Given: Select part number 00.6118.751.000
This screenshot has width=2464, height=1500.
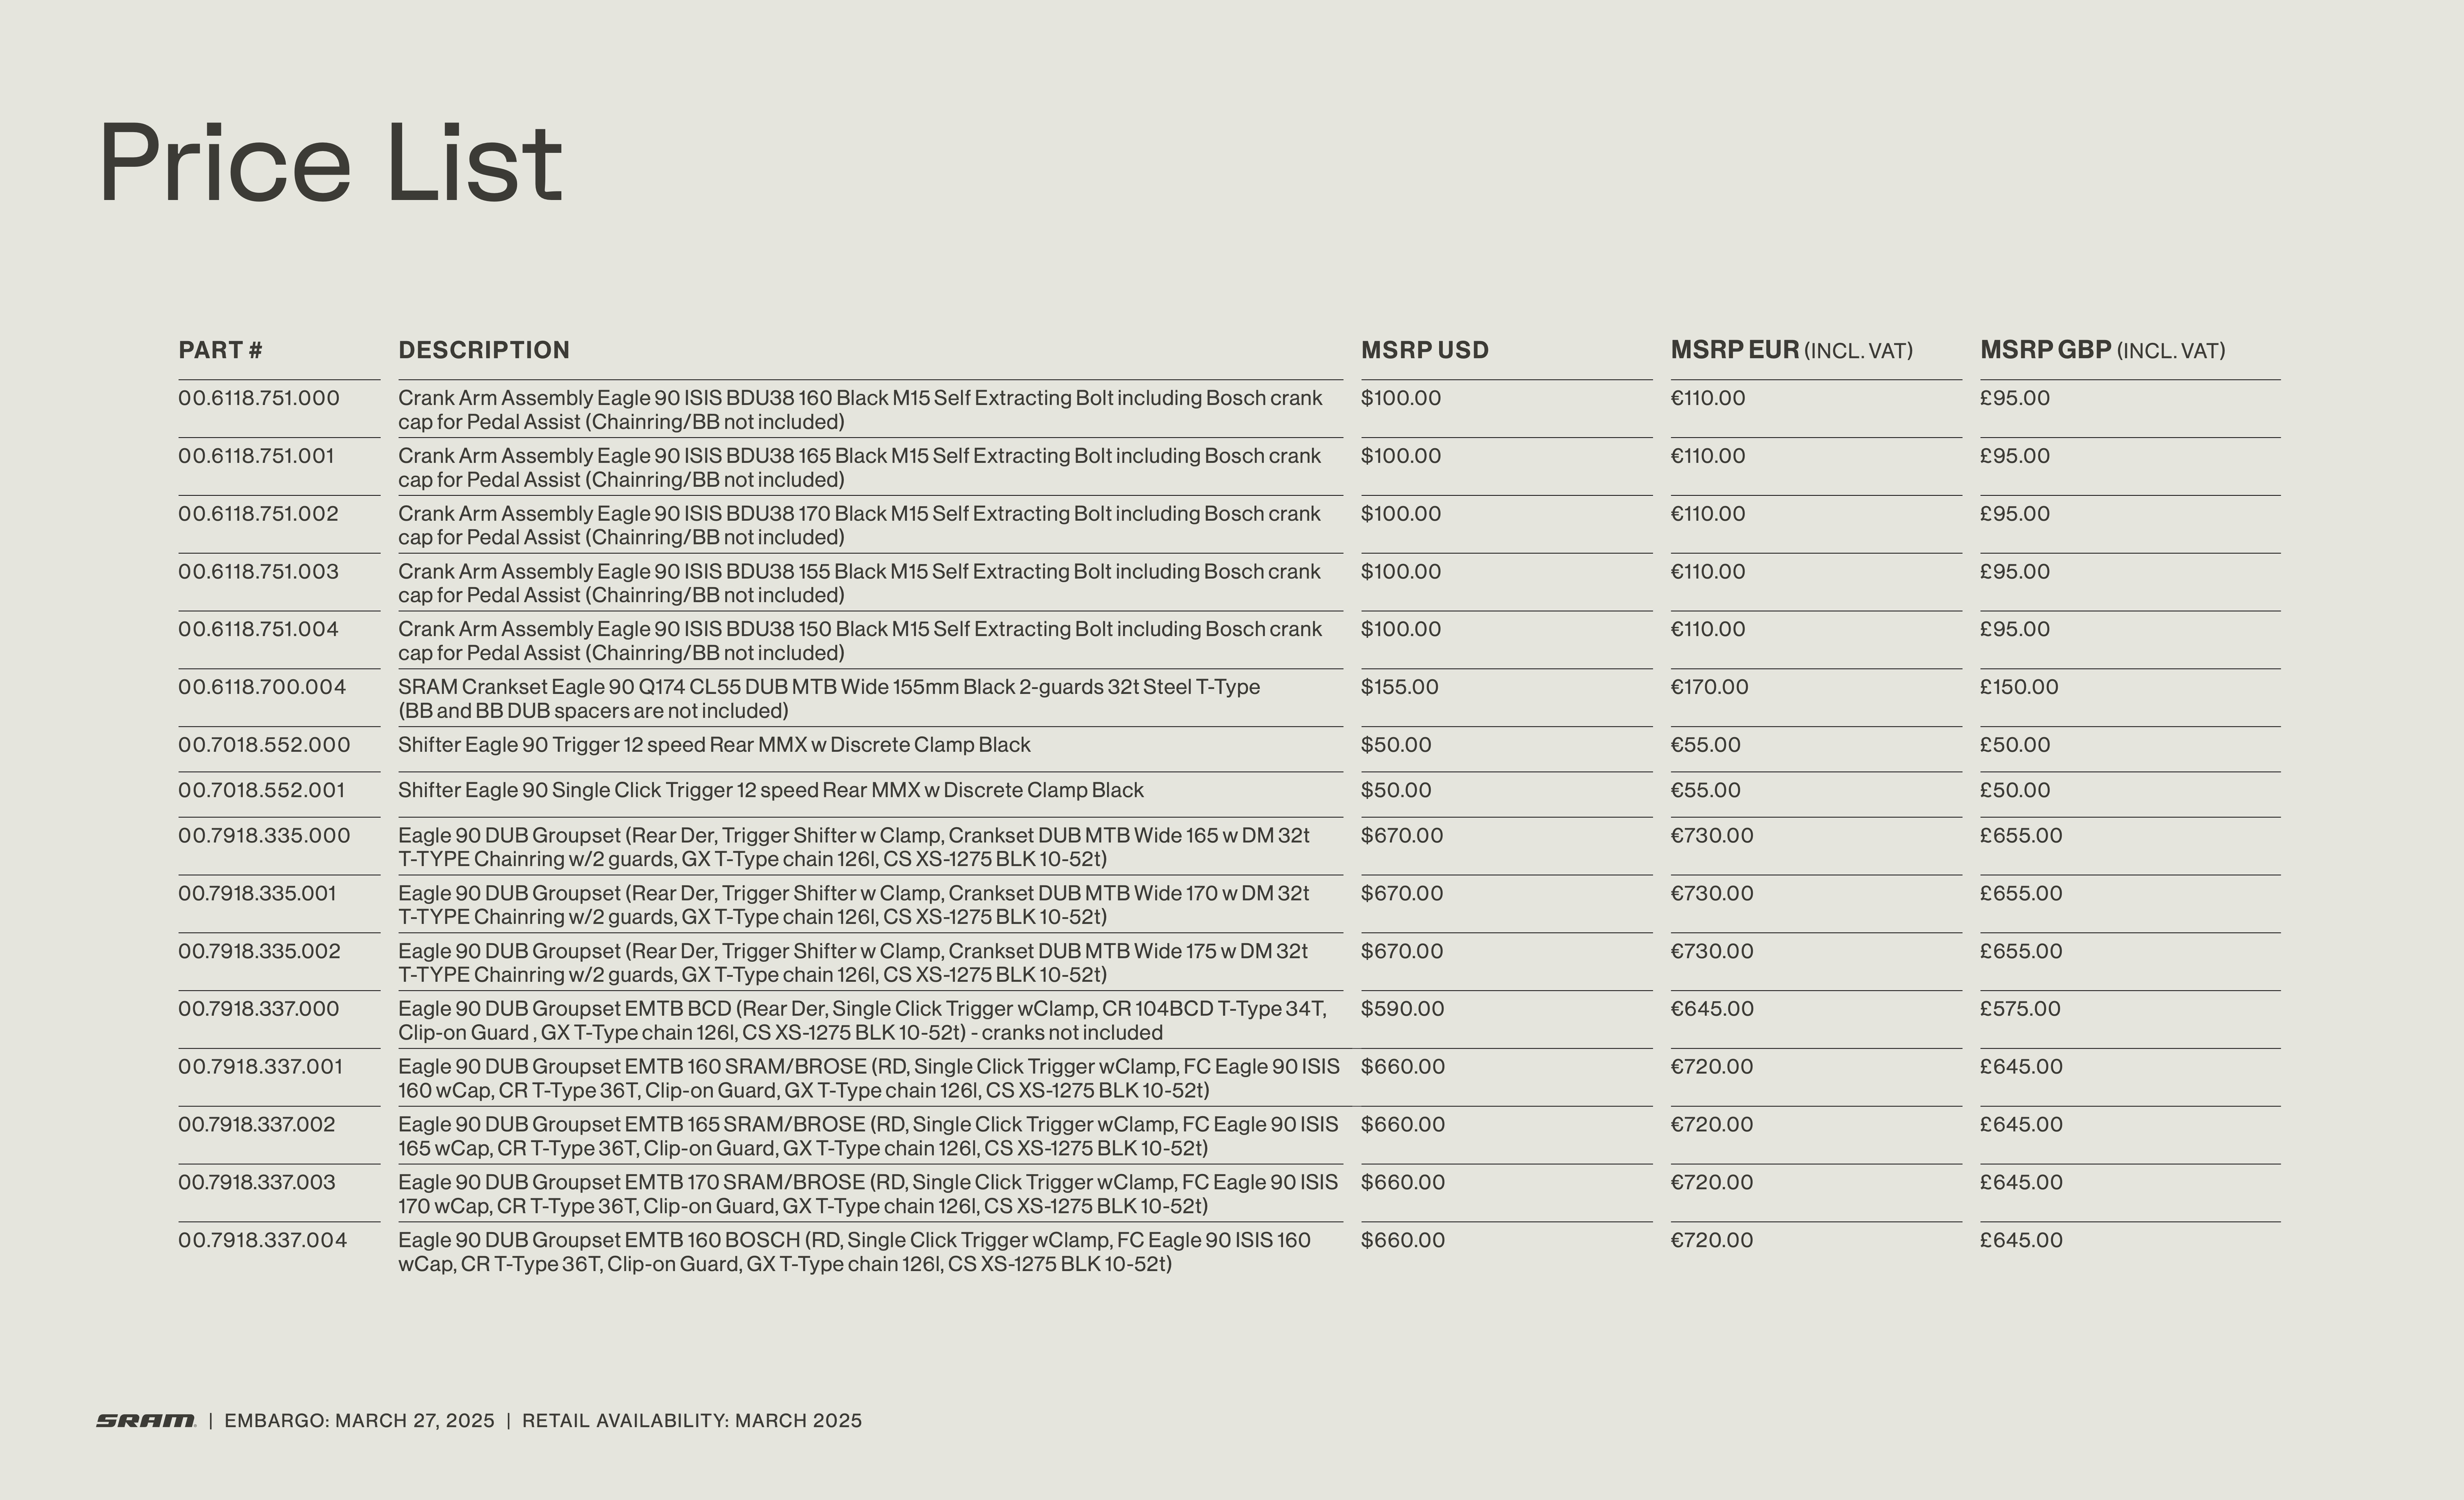Looking at the screenshot, I should tap(259, 398).
